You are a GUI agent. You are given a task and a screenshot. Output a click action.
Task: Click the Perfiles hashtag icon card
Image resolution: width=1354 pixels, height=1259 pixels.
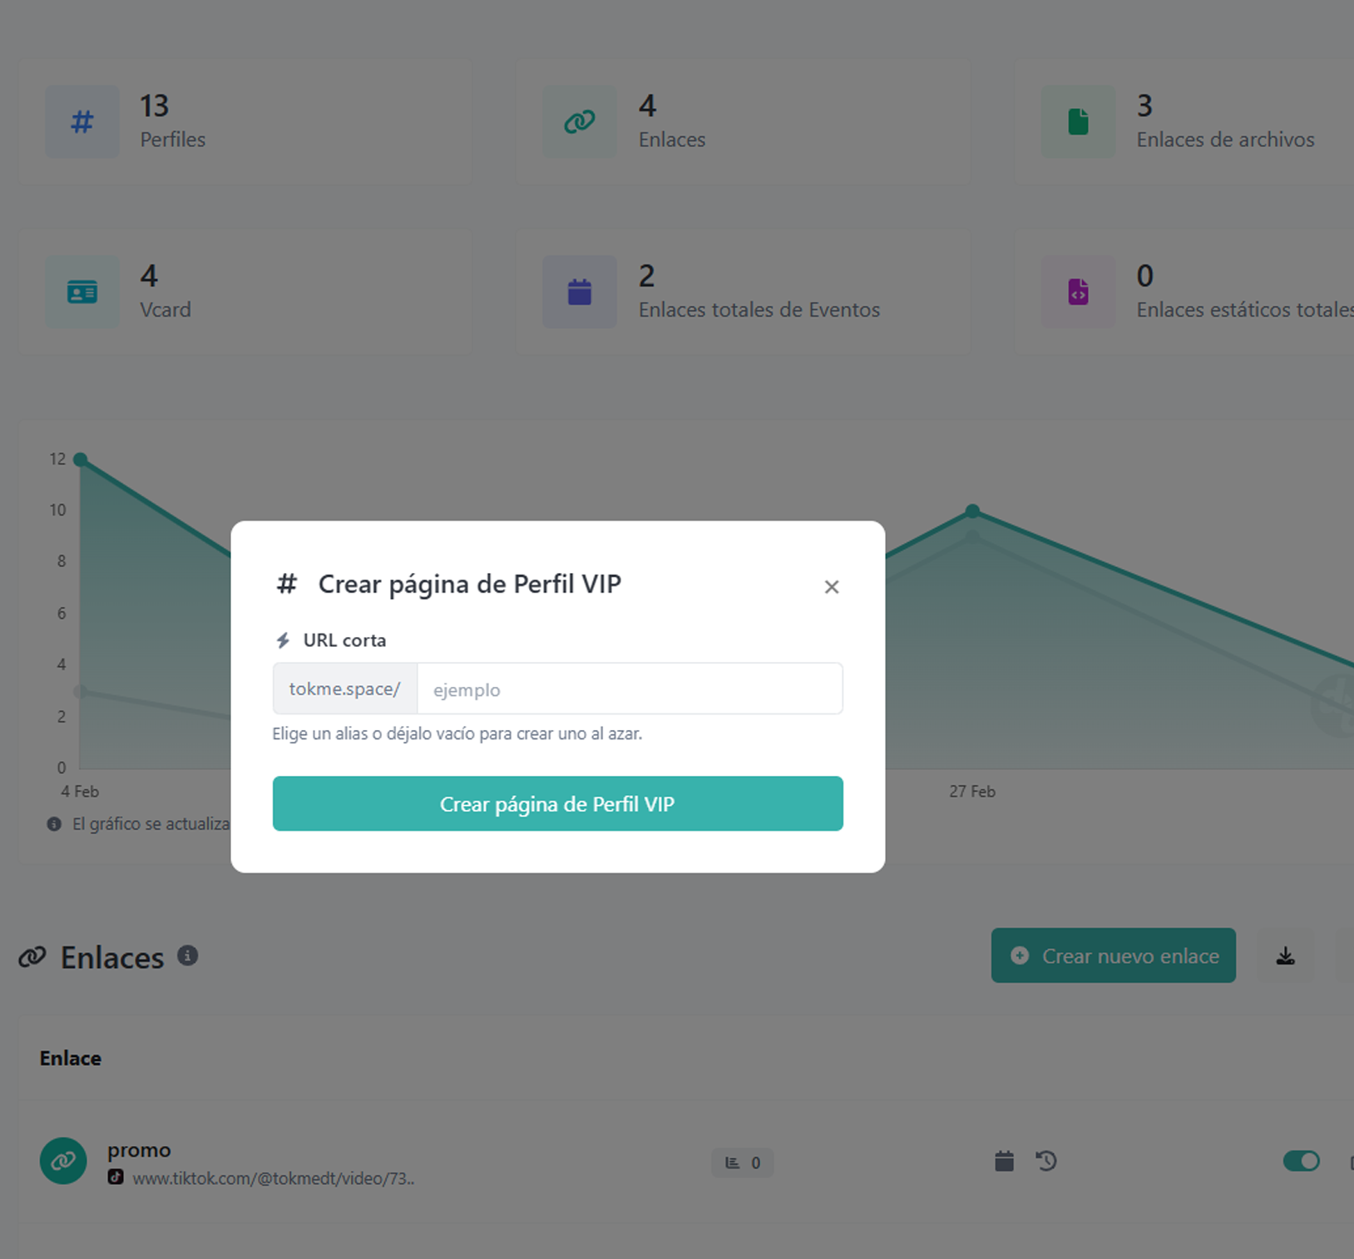pos(82,122)
